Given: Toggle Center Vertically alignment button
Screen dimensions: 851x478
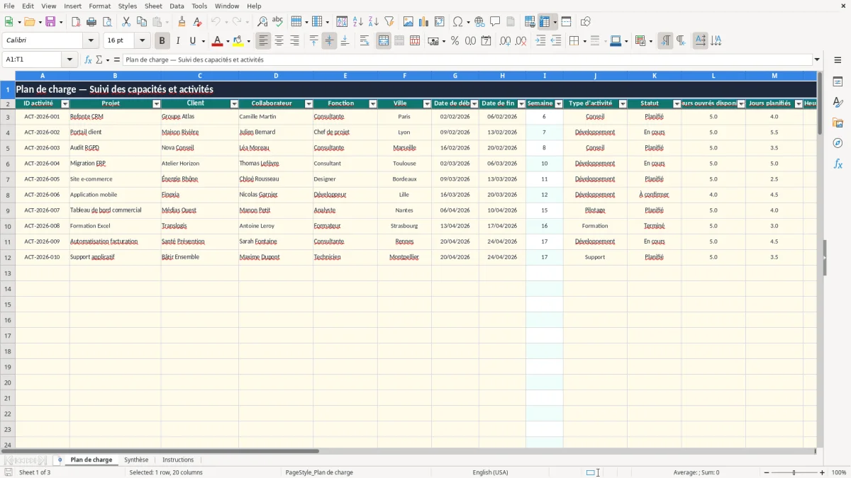Looking at the screenshot, I should [x=329, y=41].
